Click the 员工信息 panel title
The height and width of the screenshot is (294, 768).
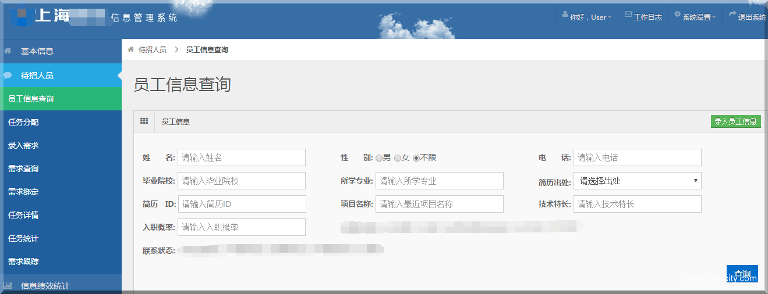pos(176,122)
